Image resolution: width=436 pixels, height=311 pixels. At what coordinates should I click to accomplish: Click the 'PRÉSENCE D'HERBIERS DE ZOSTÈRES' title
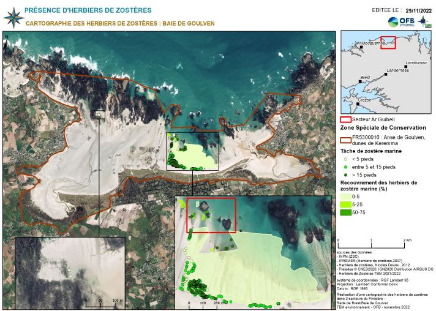tap(88, 10)
